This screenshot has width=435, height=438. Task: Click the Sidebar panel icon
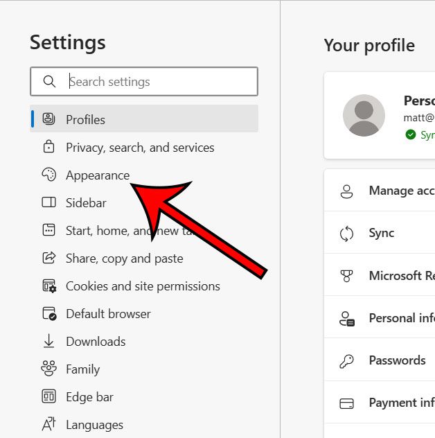[48, 202]
